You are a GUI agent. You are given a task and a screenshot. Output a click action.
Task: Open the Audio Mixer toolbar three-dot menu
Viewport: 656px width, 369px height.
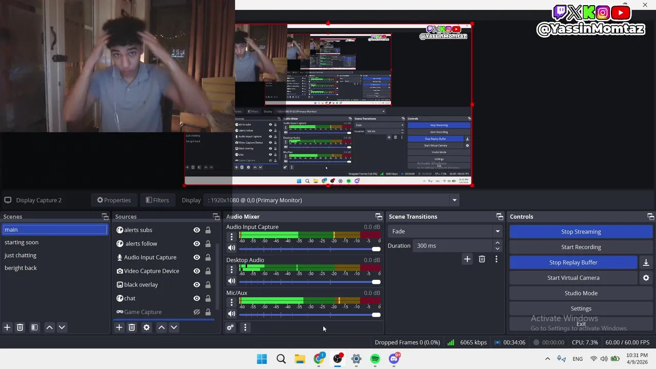point(245,327)
